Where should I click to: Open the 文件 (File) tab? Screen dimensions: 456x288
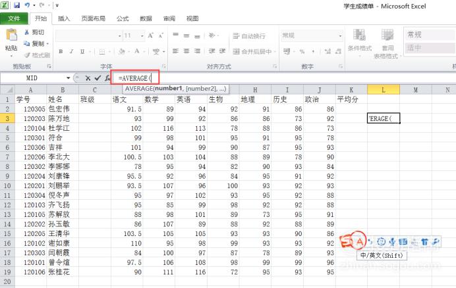pyautogui.click(x=14, y=18)
